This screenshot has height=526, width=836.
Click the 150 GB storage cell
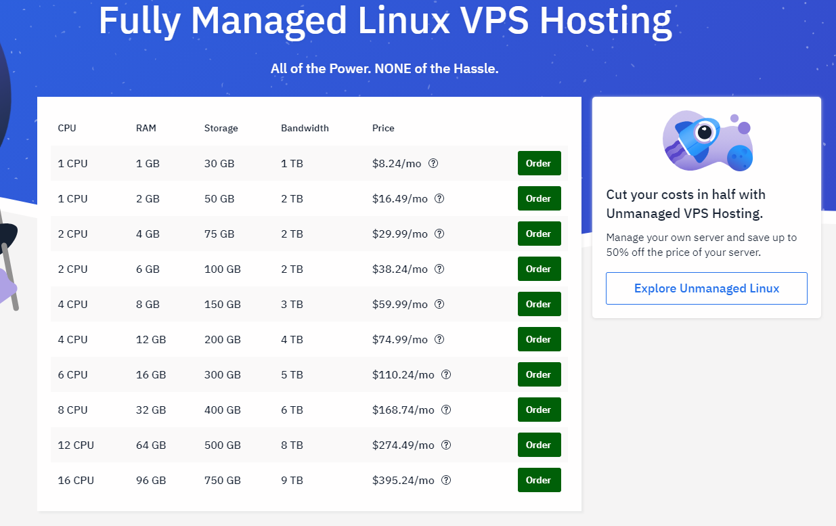[x=223, y=304]
